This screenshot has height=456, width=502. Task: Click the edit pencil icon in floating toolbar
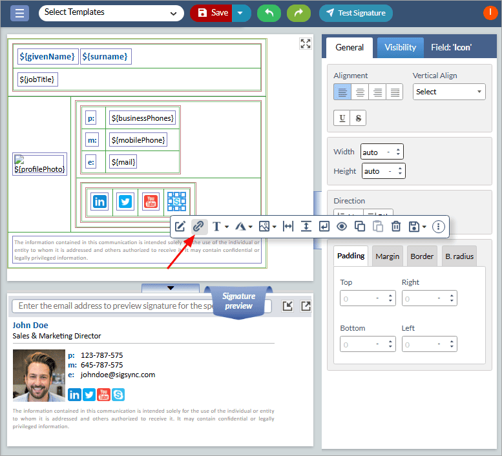180,227
